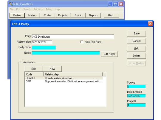The height and width of the screenshot is (120, 161).
Task: Click the Hint... toolbar button
Action: point(112,15)
